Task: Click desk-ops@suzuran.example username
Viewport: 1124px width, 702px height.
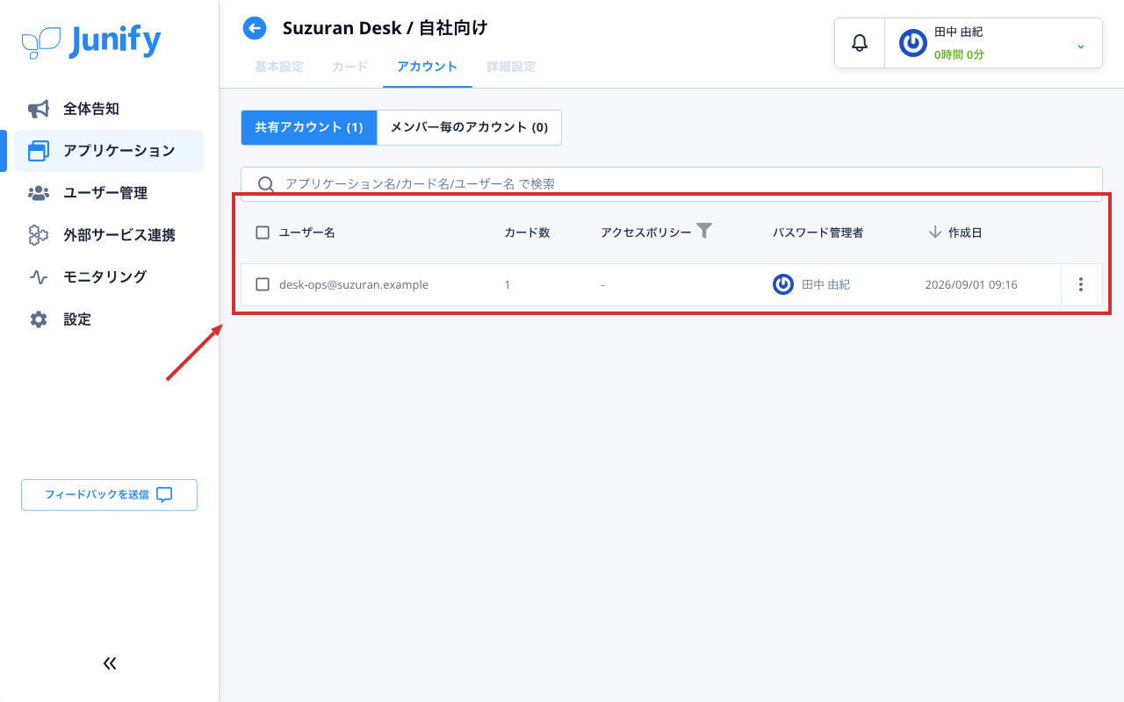Action: point(354,284)
